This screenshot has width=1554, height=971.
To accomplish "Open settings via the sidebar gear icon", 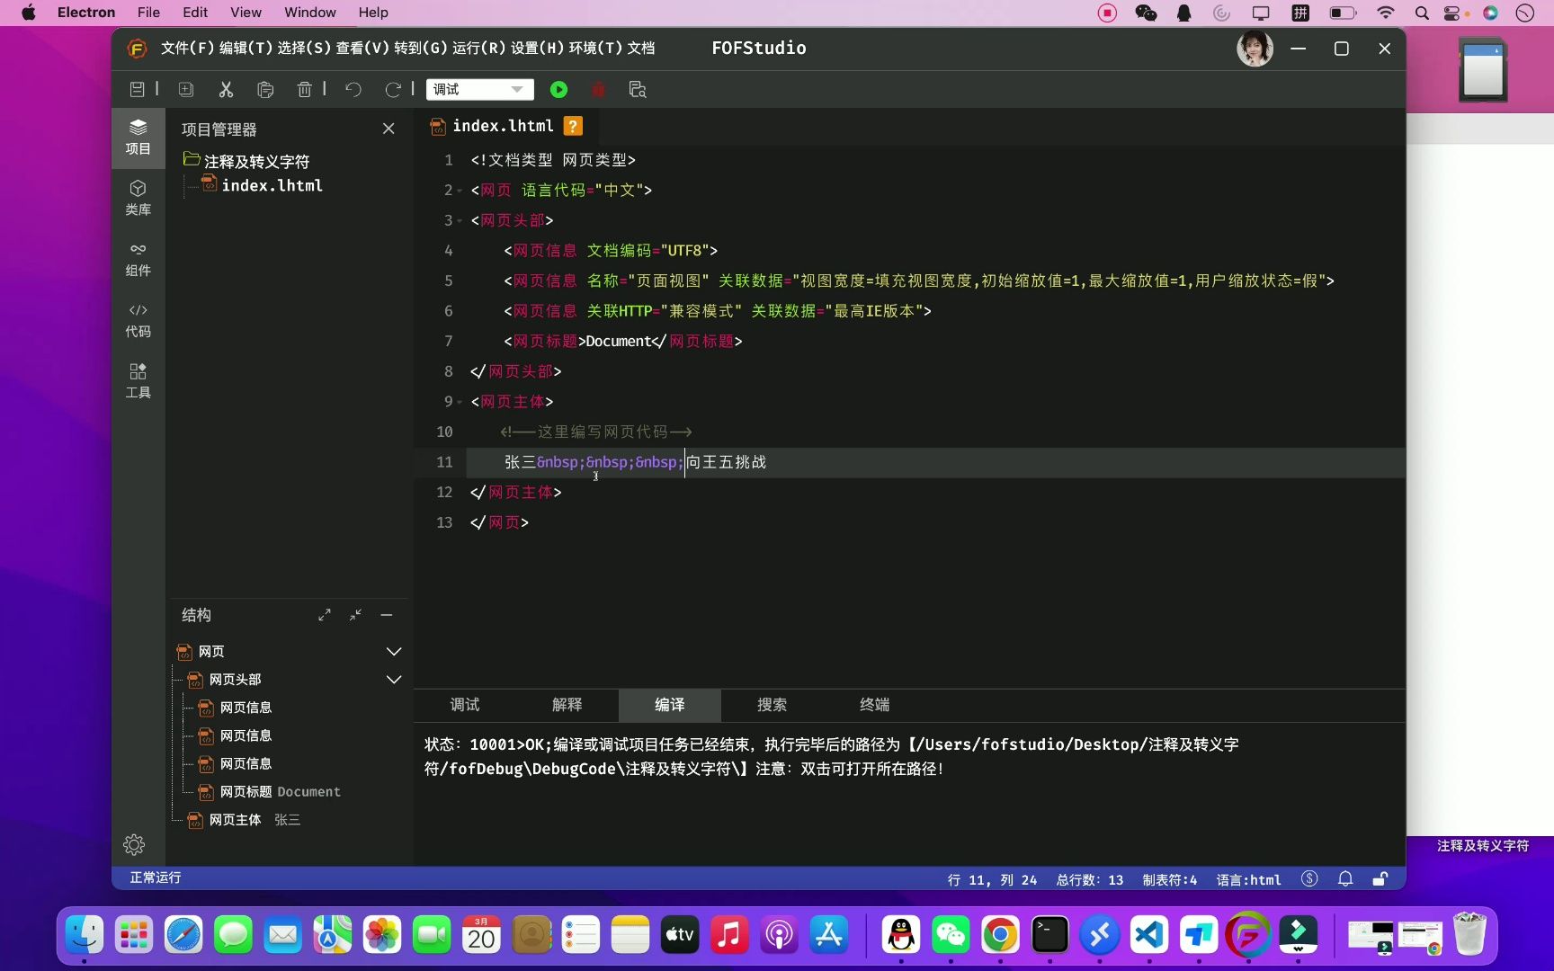I will pos(134,844).
